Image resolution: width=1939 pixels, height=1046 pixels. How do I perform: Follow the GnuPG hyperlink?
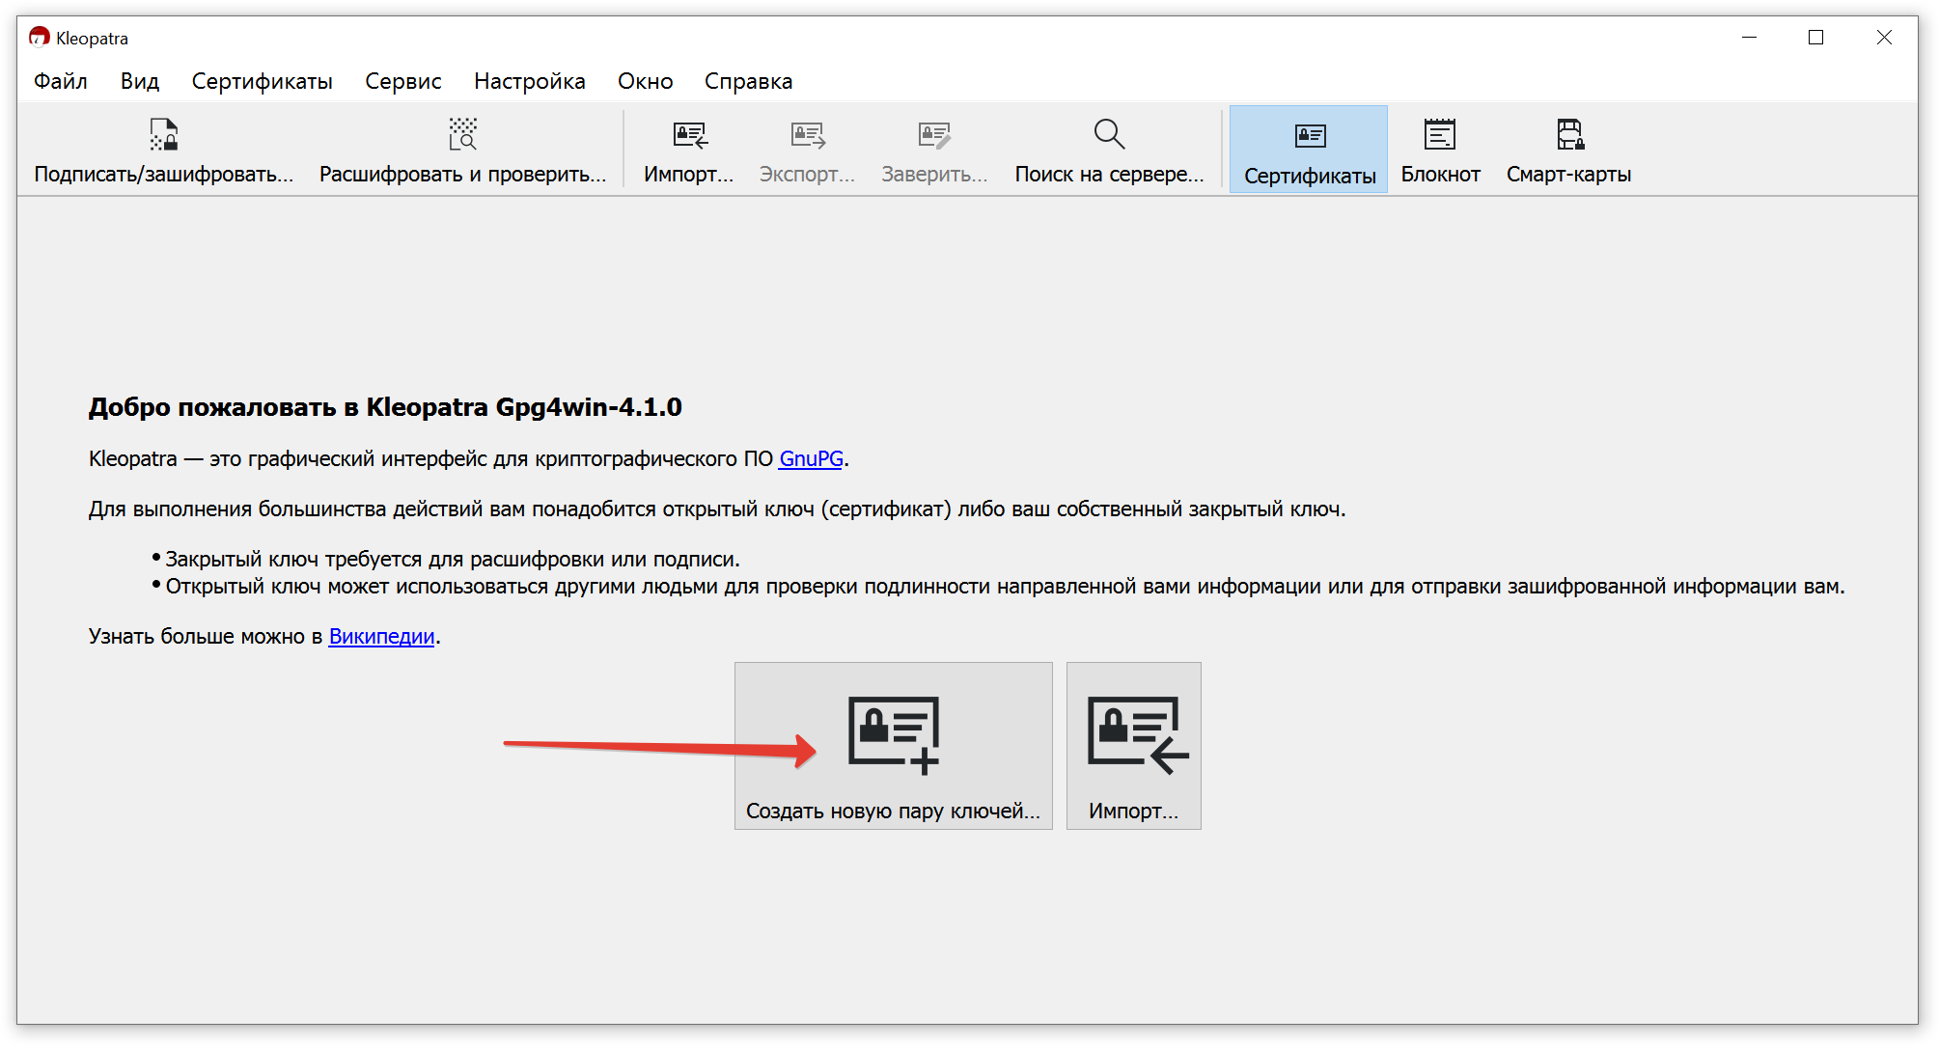pos(811,459)
